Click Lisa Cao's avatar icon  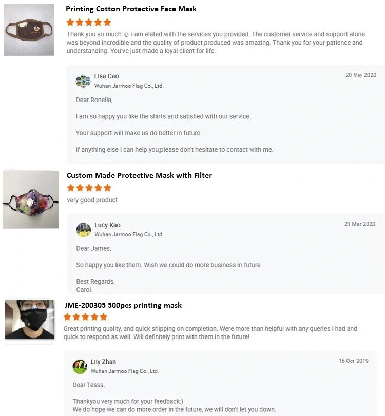[x=83, y=81]
